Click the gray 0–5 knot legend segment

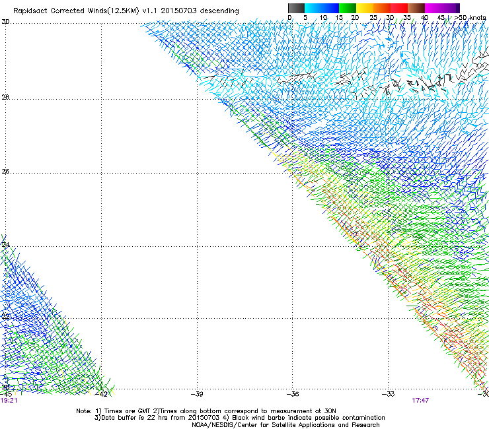coord(296,8)
